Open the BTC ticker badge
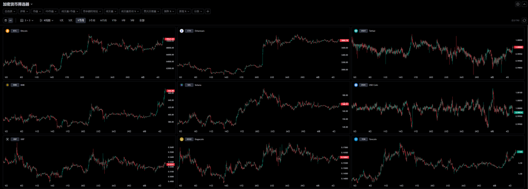 pos(15,31)
